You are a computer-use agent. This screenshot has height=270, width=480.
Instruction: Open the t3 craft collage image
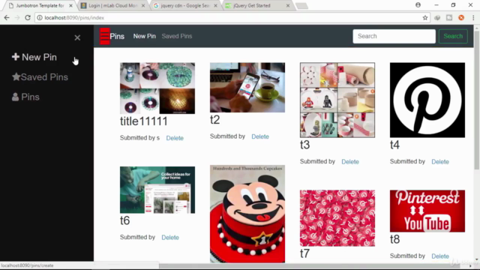[x=337, y=100]
